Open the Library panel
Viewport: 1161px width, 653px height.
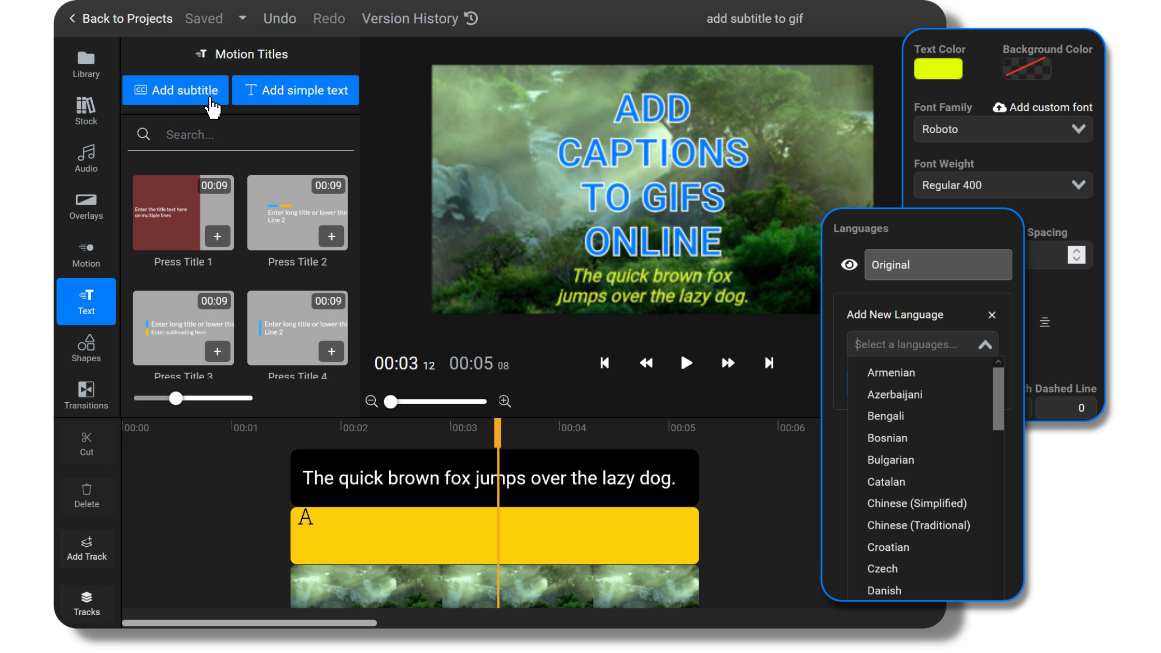(86, 65)
